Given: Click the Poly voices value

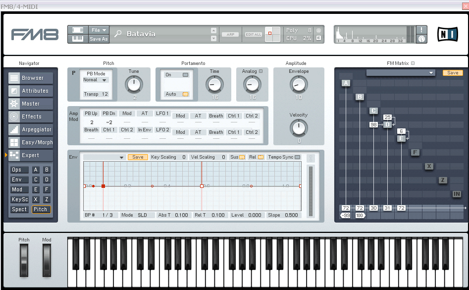Looking at the screenshot, I should tap(310, 30).
